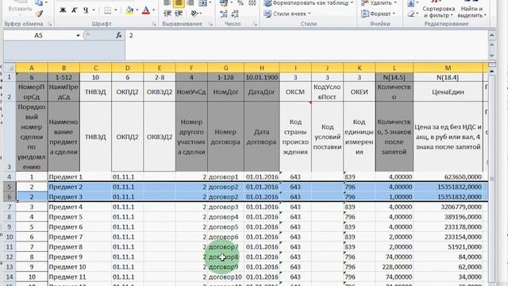
Task: Select row 12 header
Action: tap(10, 257)
